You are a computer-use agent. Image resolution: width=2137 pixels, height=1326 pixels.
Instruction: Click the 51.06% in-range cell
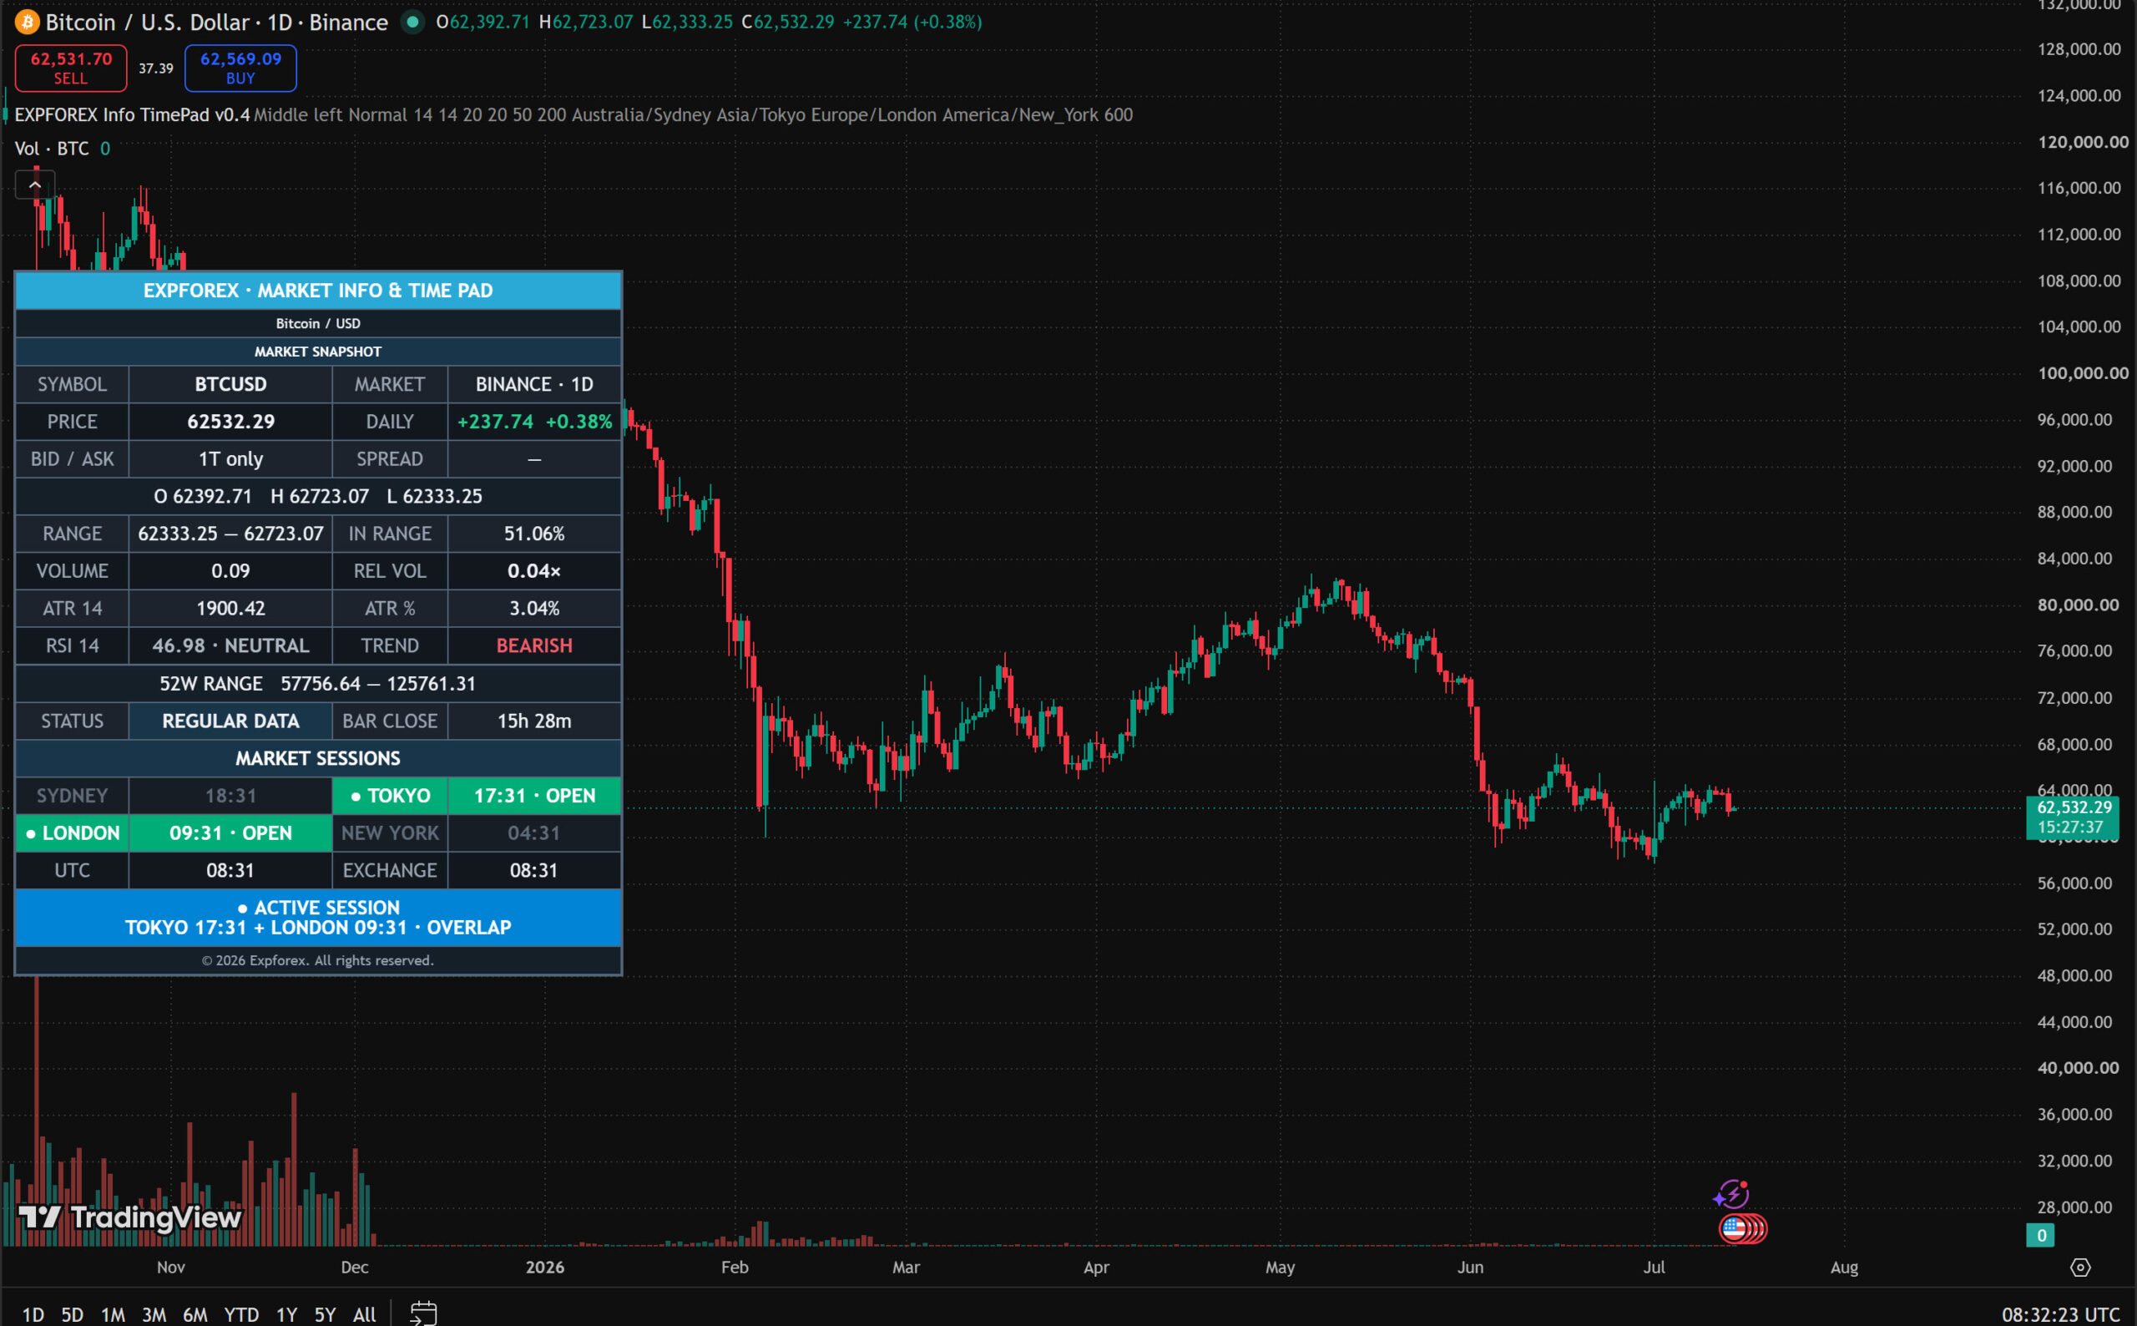click(533, 534)
